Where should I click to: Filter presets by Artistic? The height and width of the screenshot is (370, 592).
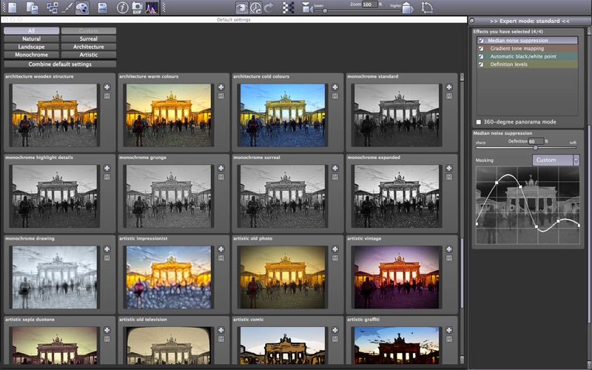tap(89, 55)
